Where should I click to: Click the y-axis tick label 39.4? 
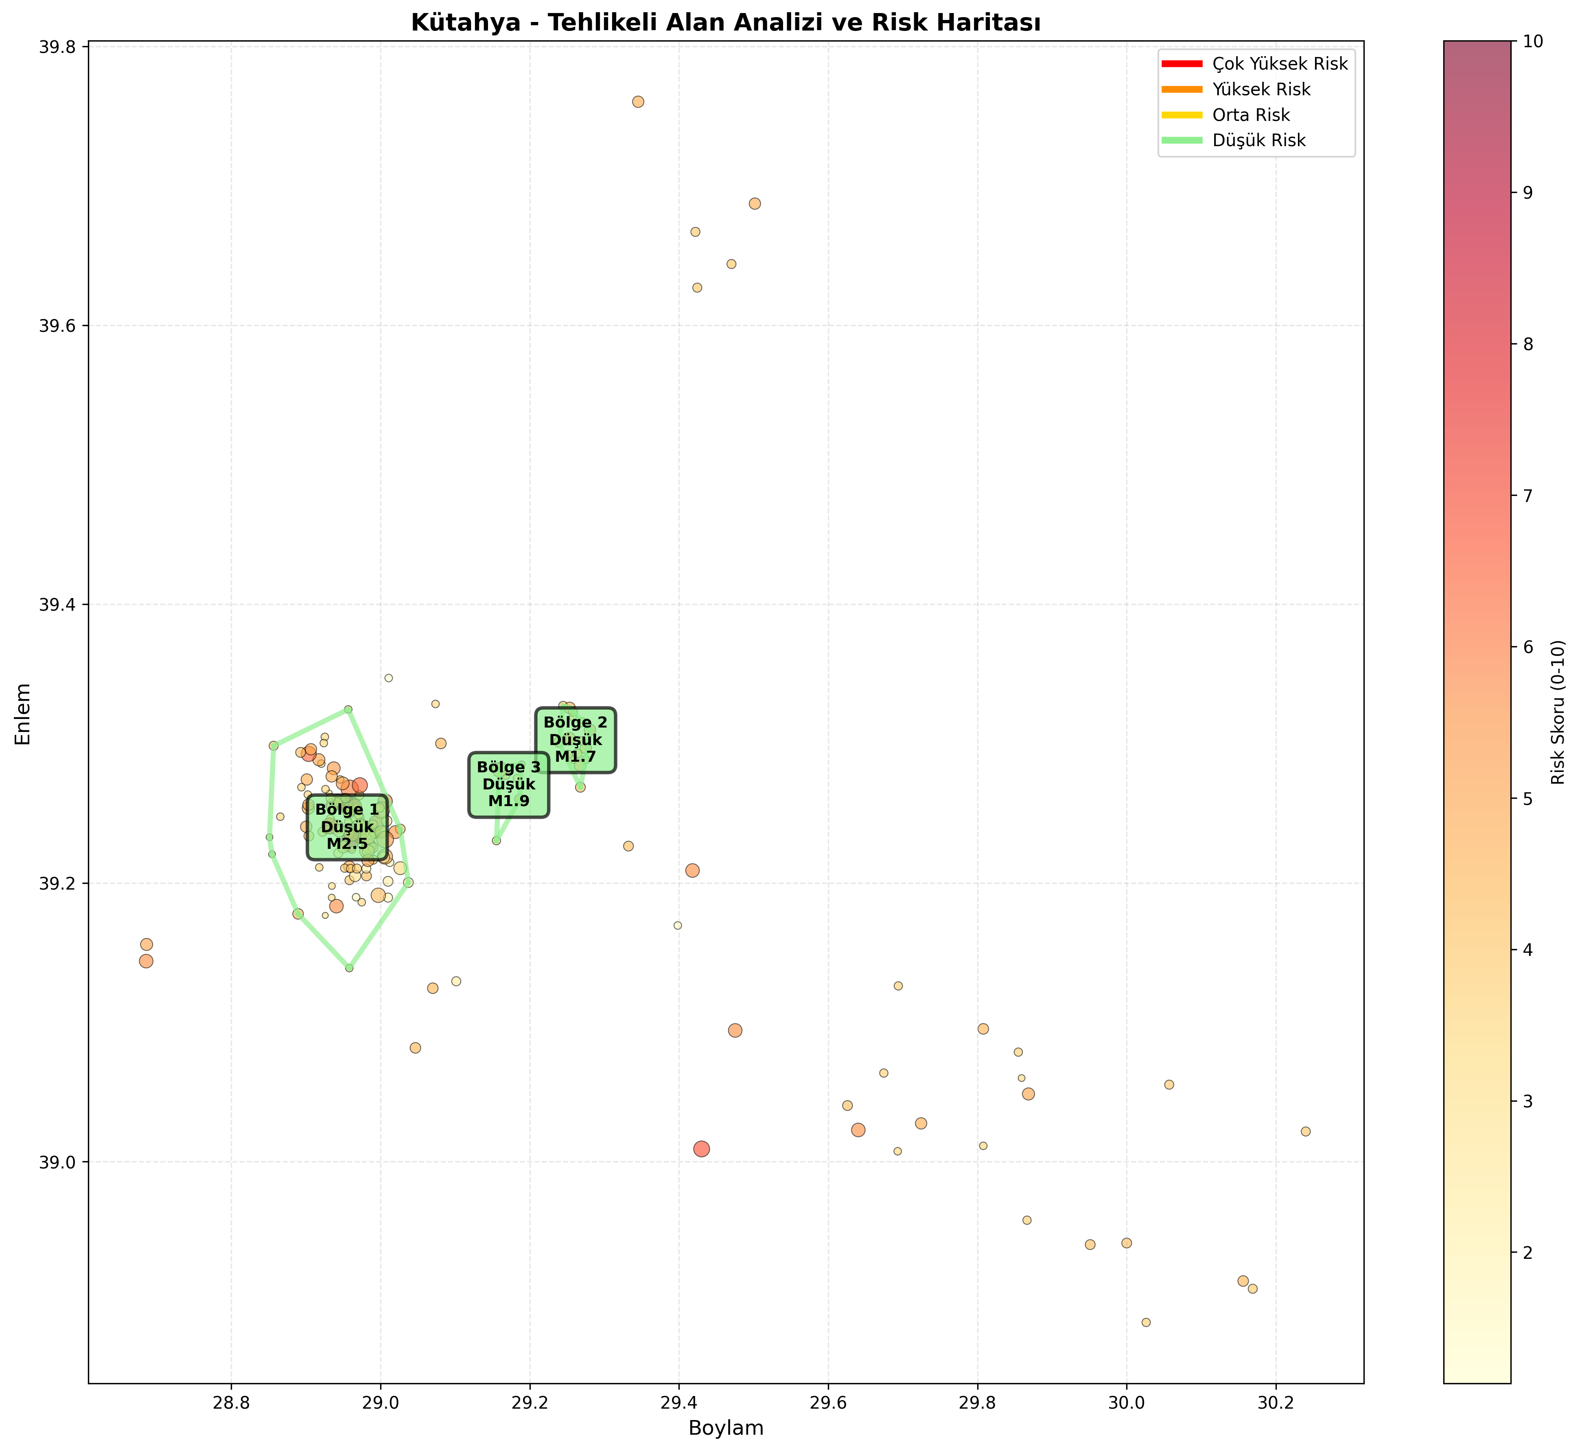click(x=57, y=605)
